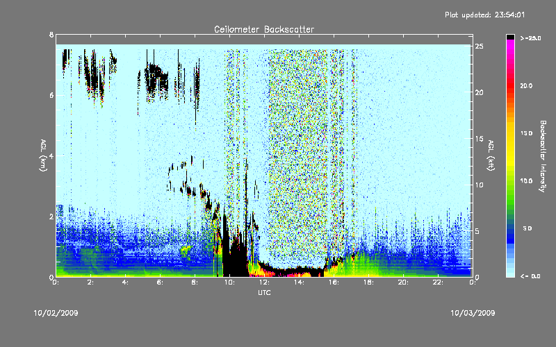This screenshot has height=347, width=556.
Task: Select the "6:" hour tick on UTC axis
Action: pos(161,282)
